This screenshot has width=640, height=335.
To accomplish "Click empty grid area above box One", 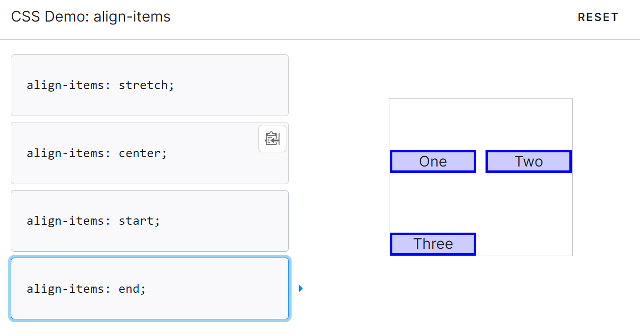I will (x=433, y=124).
